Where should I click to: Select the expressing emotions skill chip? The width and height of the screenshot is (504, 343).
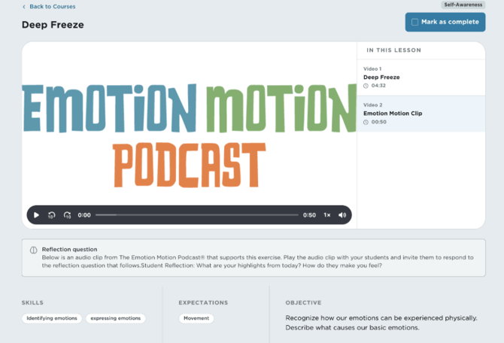pos(115,318)
